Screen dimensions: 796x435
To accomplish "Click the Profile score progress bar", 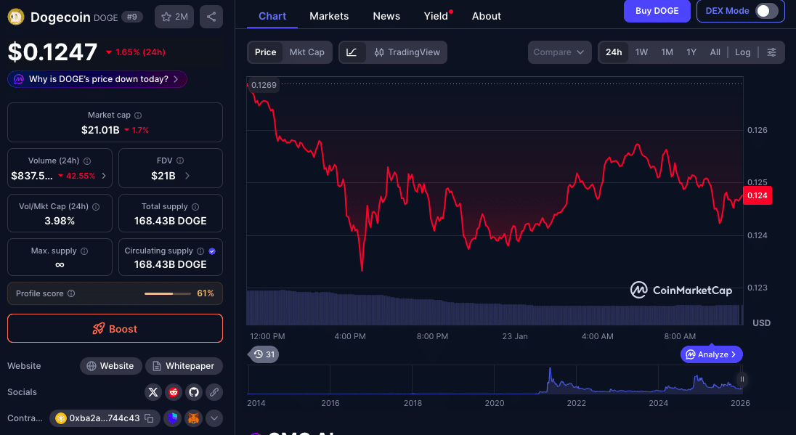I will tap(167, 293).
